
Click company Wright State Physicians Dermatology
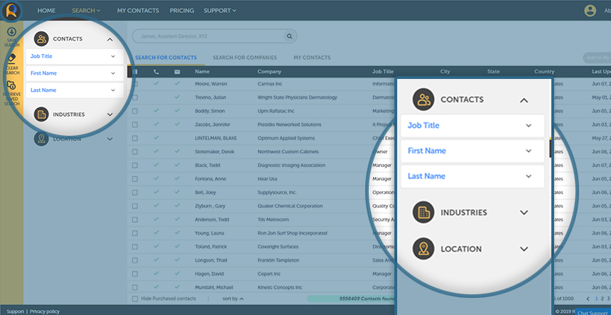[297, 97]
